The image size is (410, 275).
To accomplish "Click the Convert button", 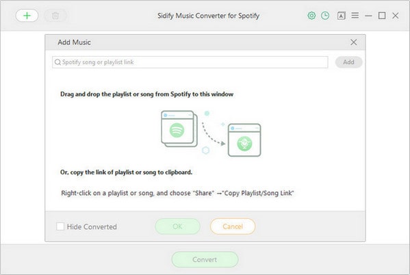I will [205, 259].
